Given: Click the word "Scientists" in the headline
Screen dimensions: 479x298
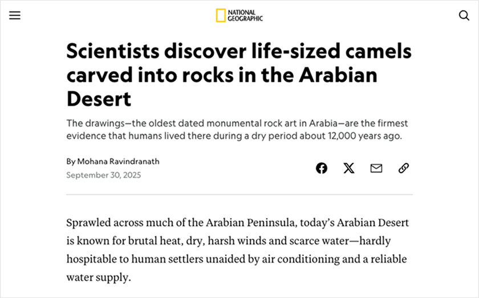Looking at the screenshot, I should (x=112, y=52).
